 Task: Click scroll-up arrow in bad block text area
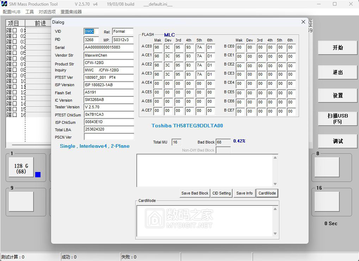coord(275,158)
